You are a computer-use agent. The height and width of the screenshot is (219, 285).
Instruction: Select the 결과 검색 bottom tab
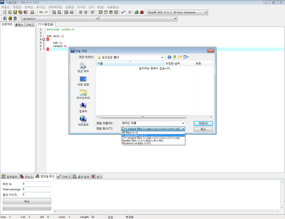point(81,176)
